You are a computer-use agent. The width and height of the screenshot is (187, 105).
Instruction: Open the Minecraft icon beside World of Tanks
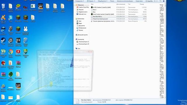click(18, 30)
